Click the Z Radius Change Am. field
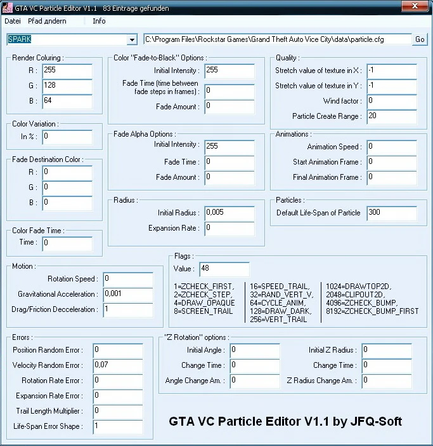The image size is (433, 446). pos(387,381)
